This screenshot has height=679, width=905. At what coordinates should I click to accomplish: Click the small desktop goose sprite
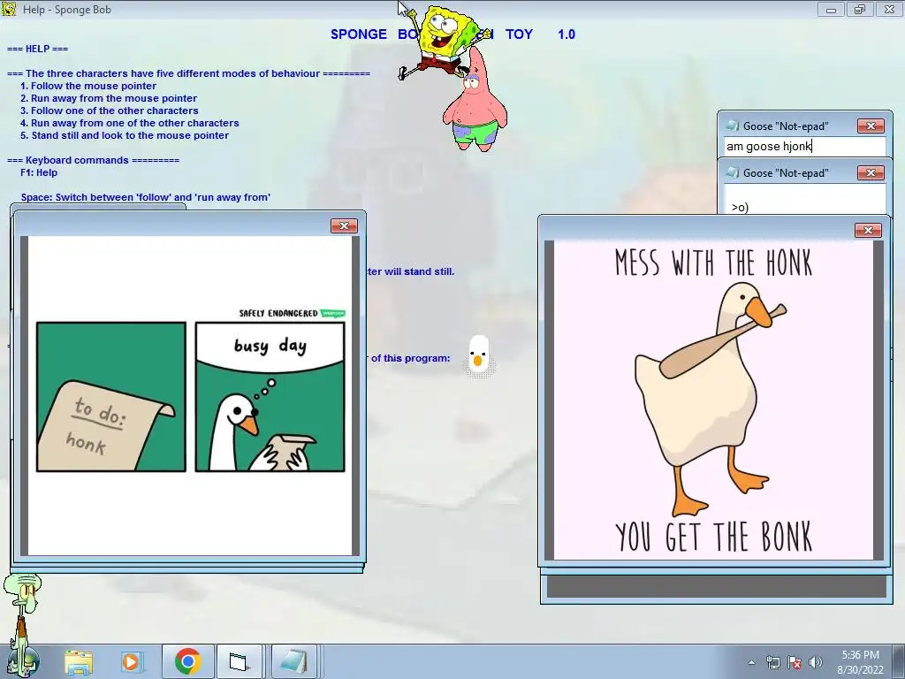(478, 355)
